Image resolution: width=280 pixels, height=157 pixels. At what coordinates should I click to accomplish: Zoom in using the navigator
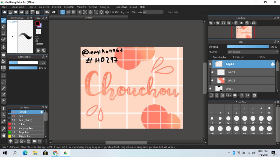coord(218,23)
